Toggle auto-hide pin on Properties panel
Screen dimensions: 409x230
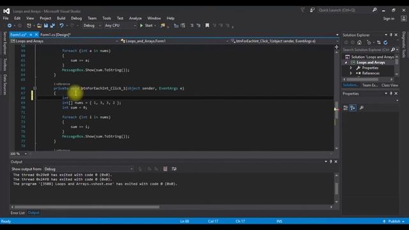[391, 93]
